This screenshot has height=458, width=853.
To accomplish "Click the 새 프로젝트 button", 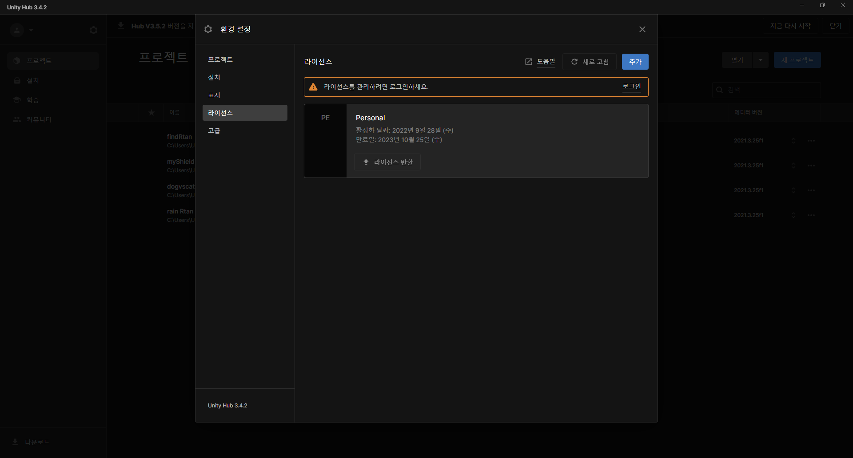I will pyautogui.click(x=797, y=60).
